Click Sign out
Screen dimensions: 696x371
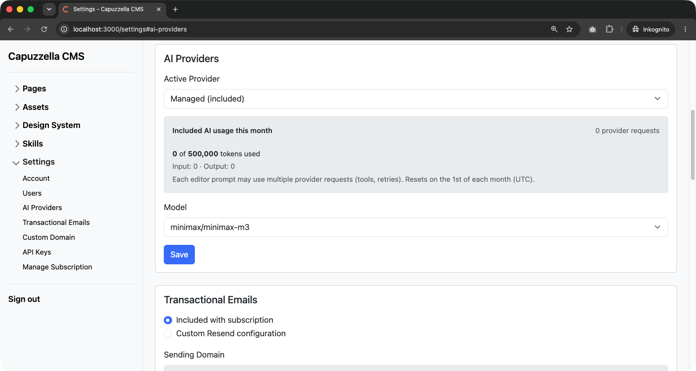tap(24, 299)
